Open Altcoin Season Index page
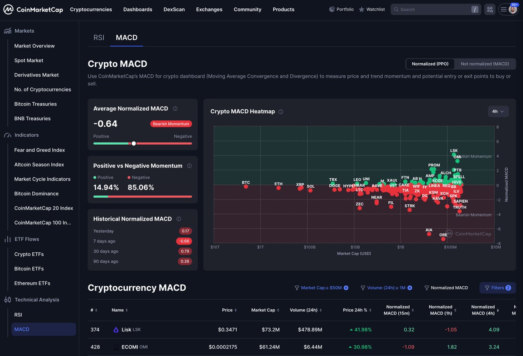Viewport: 523px width, 356px height. pos(39,164)
